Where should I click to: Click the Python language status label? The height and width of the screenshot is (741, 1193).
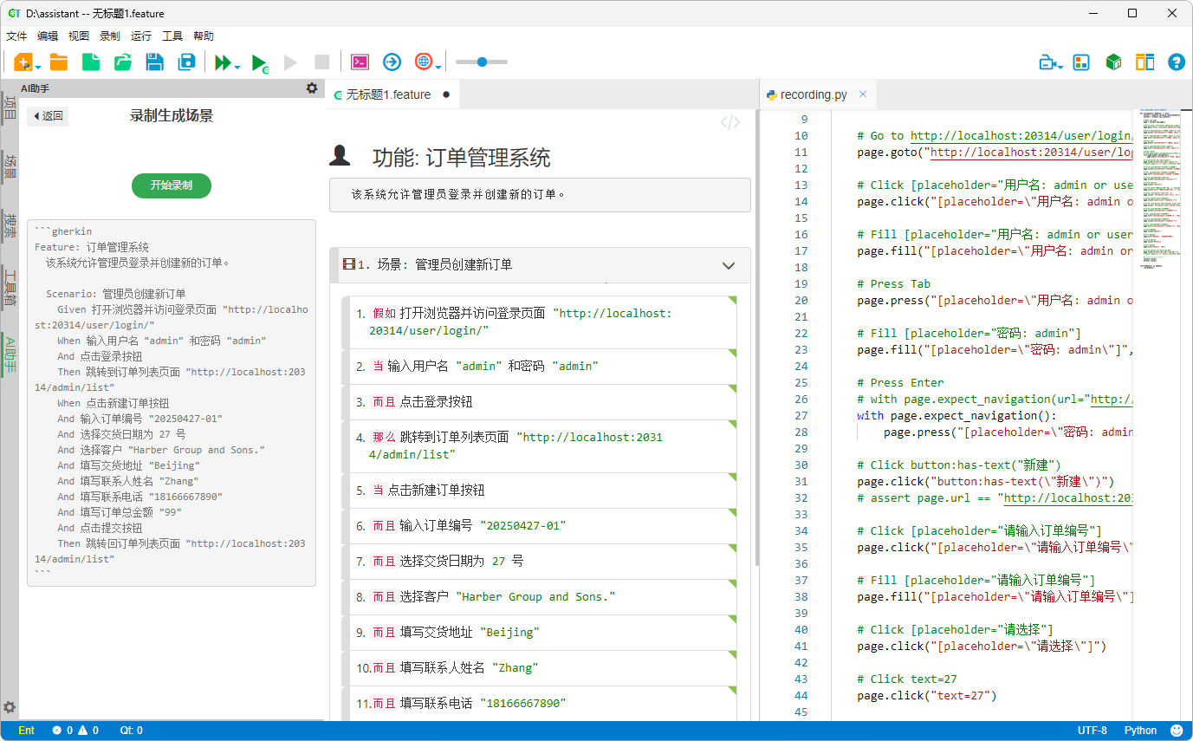(x=1140, y=731)
